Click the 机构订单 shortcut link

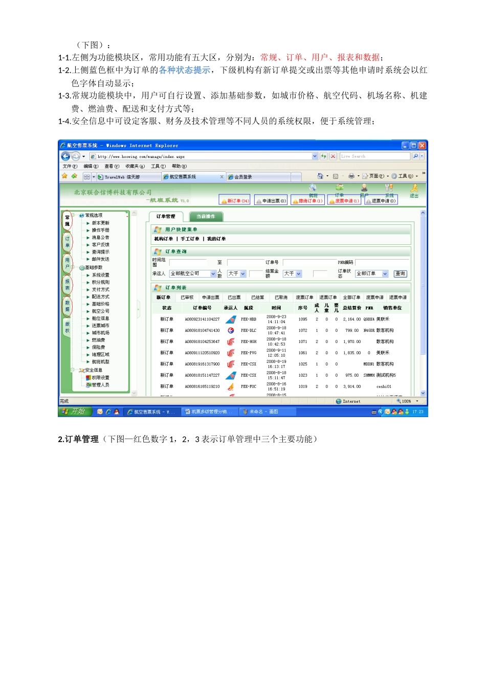164,239
